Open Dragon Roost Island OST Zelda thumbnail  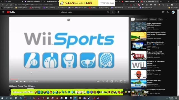click(x=139, y=56)
